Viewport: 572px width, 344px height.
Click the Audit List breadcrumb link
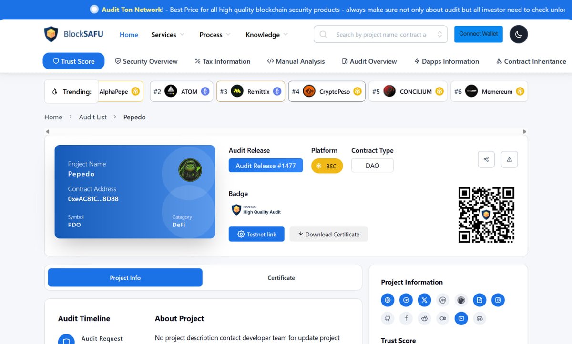[93, 117]
